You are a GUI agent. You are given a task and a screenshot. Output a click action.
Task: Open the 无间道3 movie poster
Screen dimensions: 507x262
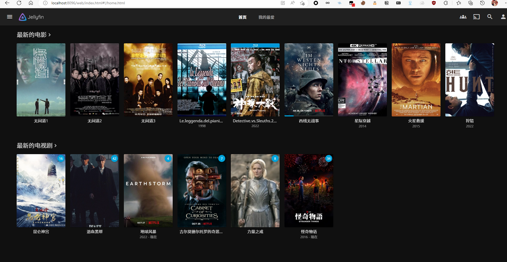tap(148, 80)
